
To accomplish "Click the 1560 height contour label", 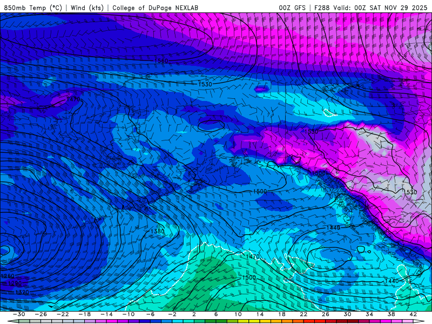I will click(161, 61).
